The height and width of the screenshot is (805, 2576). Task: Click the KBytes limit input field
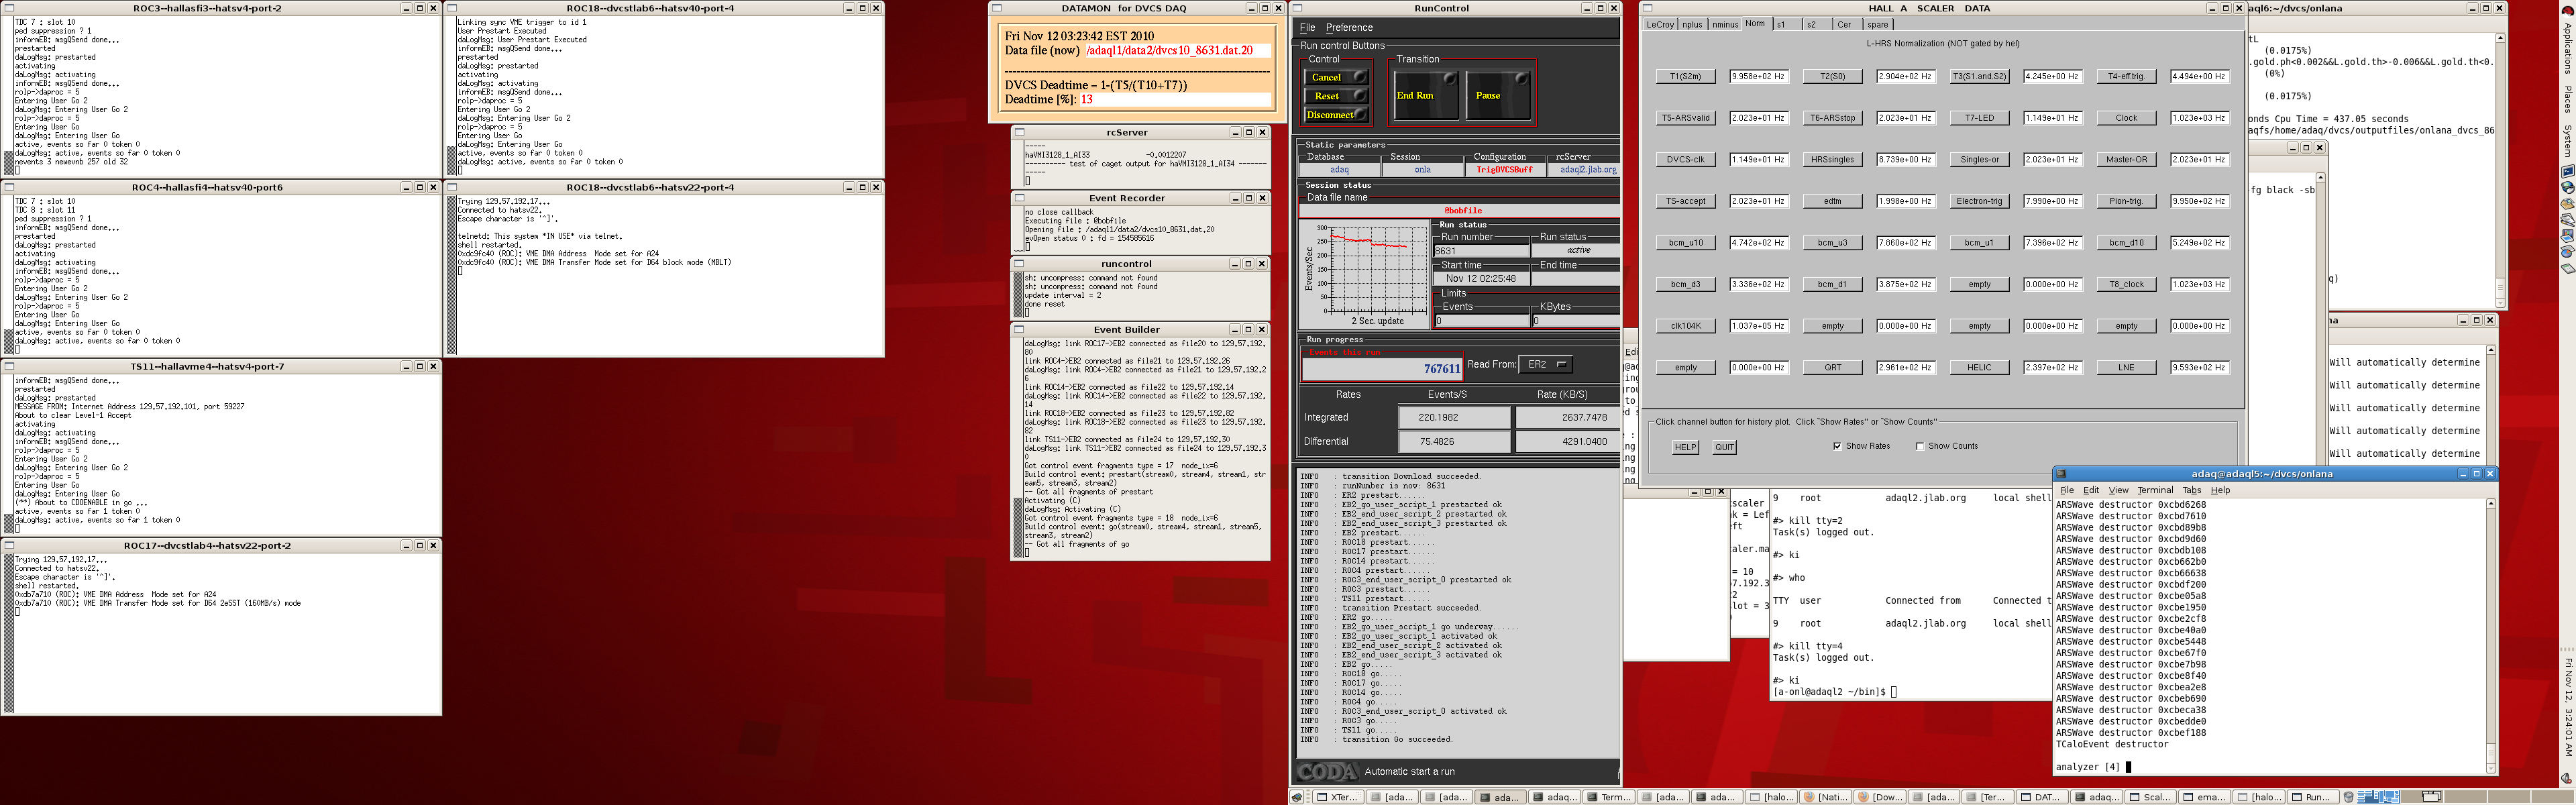1576,320
